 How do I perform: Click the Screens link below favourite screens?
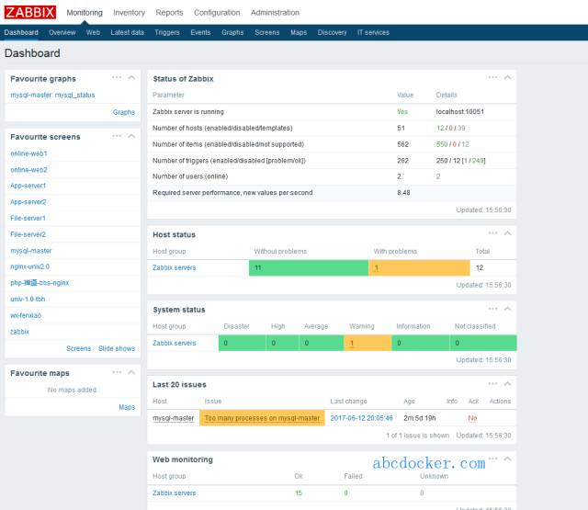78,348
